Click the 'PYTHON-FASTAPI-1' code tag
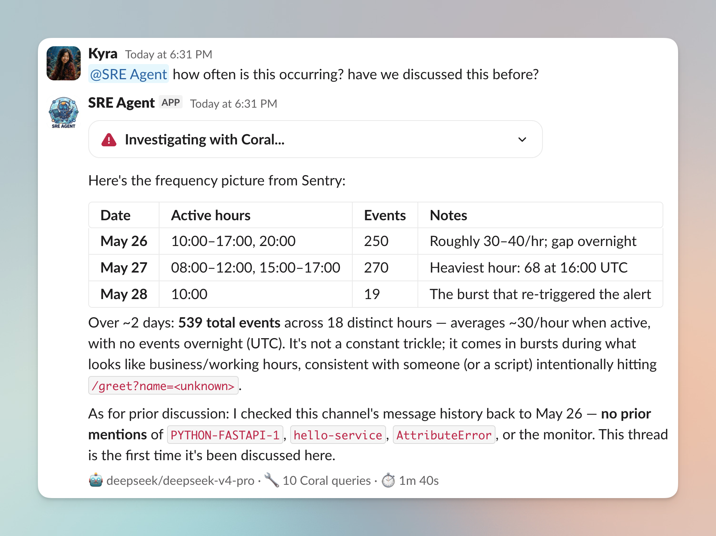The width and height of the screenshot is (716, 536). tap(225, 435)
